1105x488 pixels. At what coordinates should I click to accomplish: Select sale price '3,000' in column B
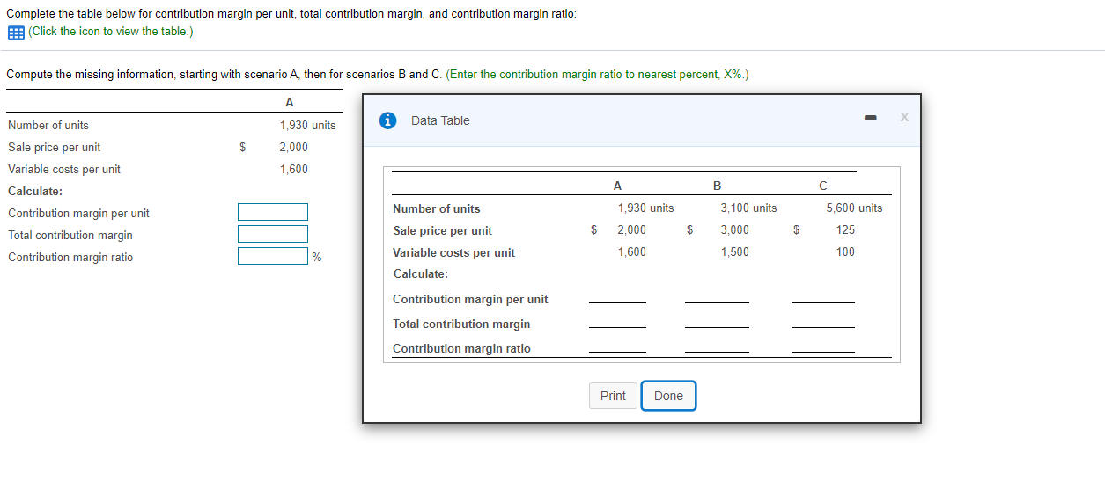click(x=735, y=230)
